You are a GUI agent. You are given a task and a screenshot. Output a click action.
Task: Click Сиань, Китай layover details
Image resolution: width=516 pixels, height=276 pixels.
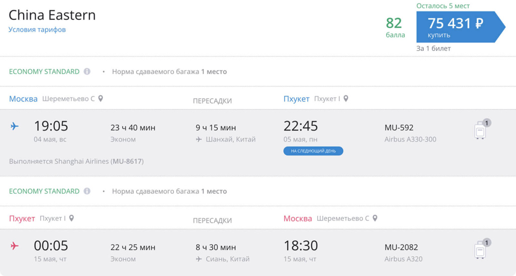223,259
